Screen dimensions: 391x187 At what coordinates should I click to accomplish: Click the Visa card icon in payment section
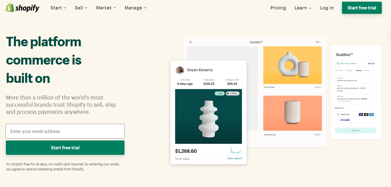(x=361, y=114)
